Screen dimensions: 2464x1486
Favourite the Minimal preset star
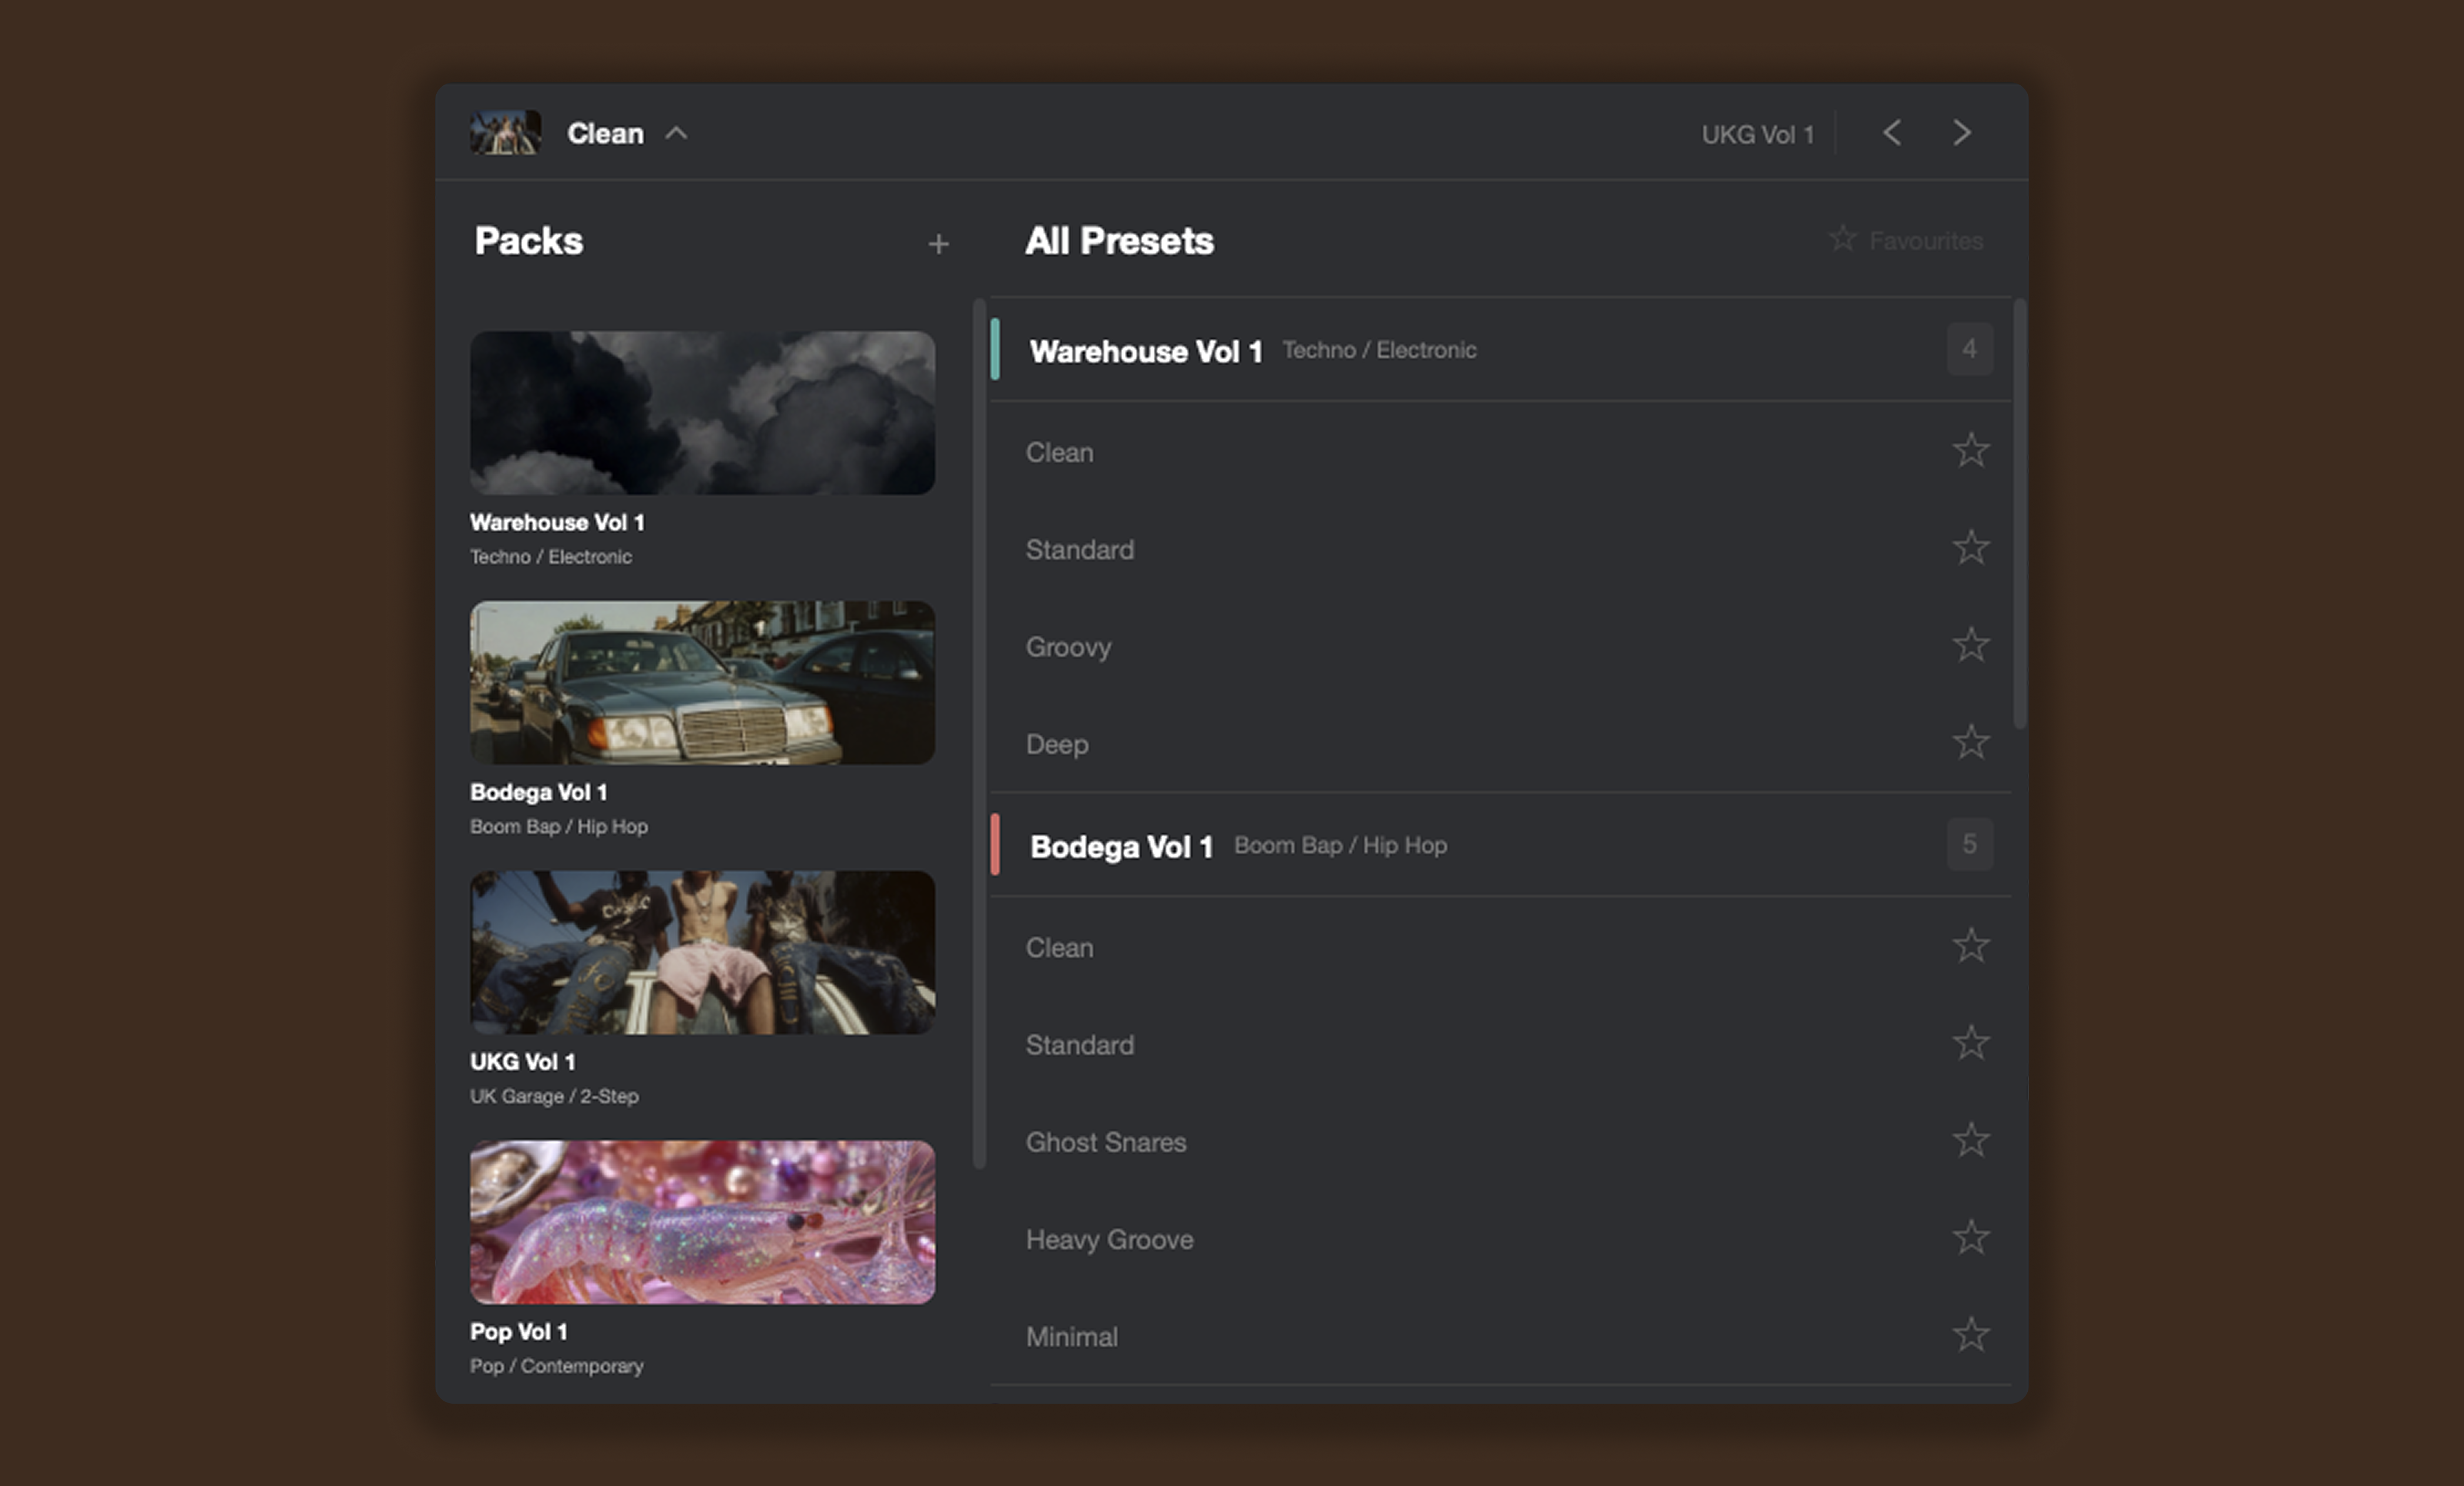click(1970, 1335)
